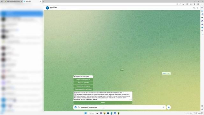The width and height of the screenshot is (204, 115).
Task: Open the bot commands menu icon in the input bar
Action: (76, 107)
